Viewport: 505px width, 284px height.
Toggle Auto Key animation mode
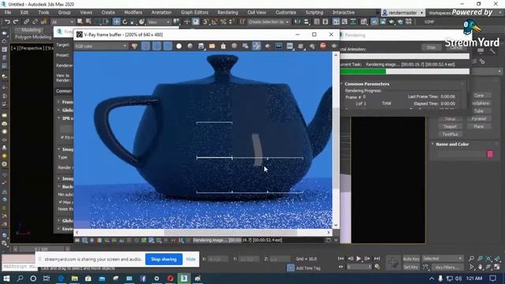click(411, 259)
